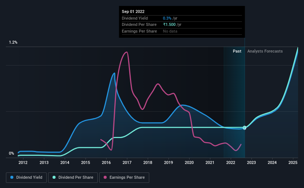
Task: Click the 2018 x-axis label
Action: (x=148, y=162)
